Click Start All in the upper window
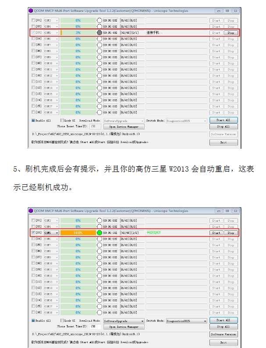This screenshot has width=266, height=348. click(x=223, y=120)
